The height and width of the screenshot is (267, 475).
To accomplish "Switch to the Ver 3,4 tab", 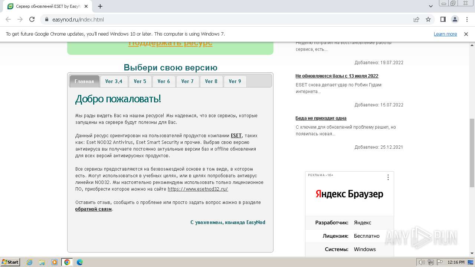I will (114, 81).
